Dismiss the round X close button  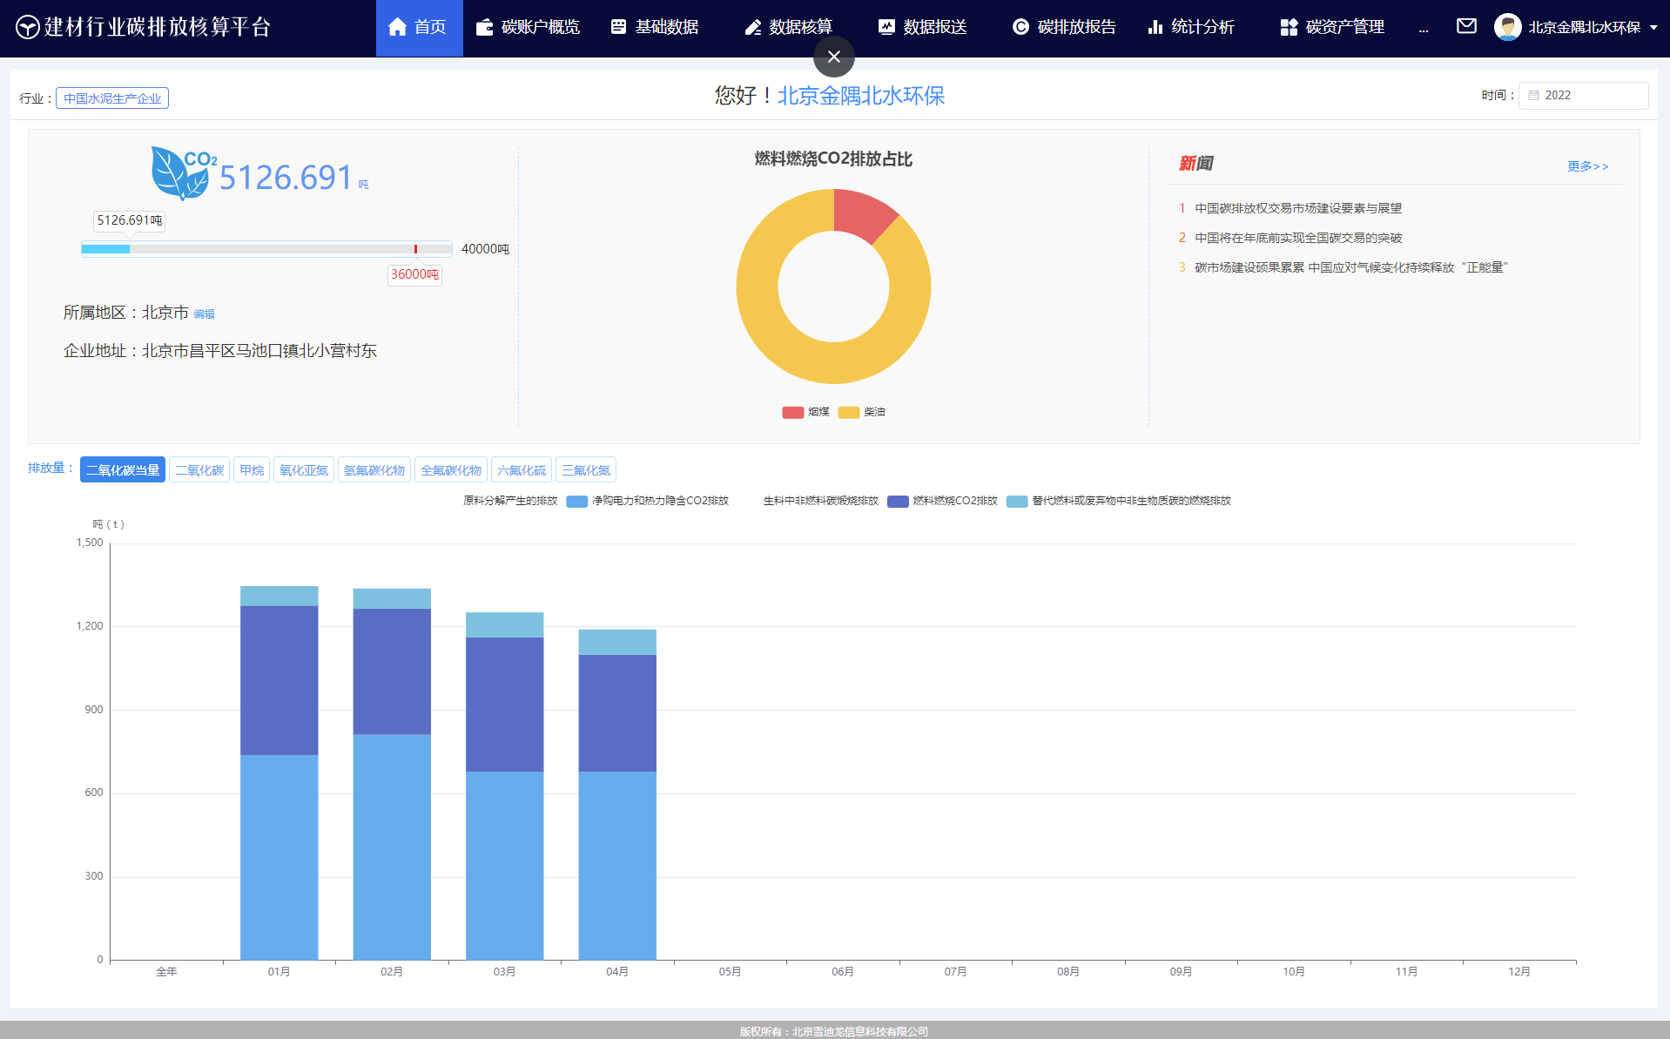833,57
